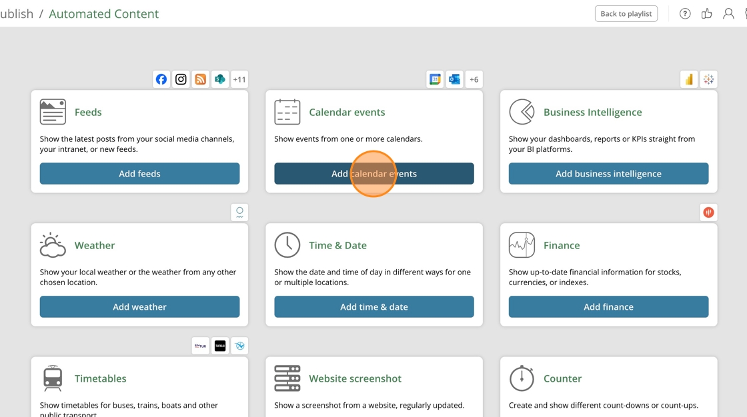Image resolution: width=747 pixels, height=417 pixels.
Task: Click the Feeds newspaper icon
Action: [53, 112]
